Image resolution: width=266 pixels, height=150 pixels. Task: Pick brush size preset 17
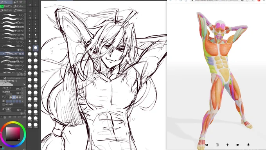tap(30, 49)
